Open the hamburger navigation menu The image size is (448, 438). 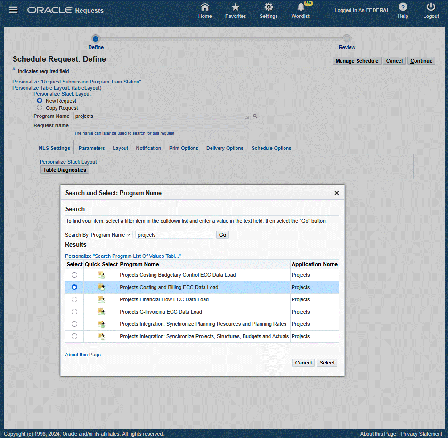pos(13,10)
